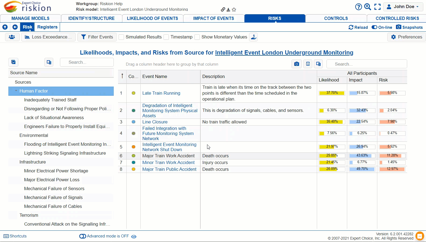
Task: Click the star favorite icon
Action: [234, 10]
